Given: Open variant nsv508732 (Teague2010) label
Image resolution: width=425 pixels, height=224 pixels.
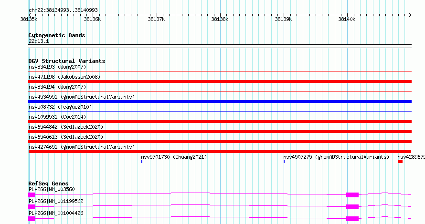Looking at the screenshot, I should coord(60,107).
